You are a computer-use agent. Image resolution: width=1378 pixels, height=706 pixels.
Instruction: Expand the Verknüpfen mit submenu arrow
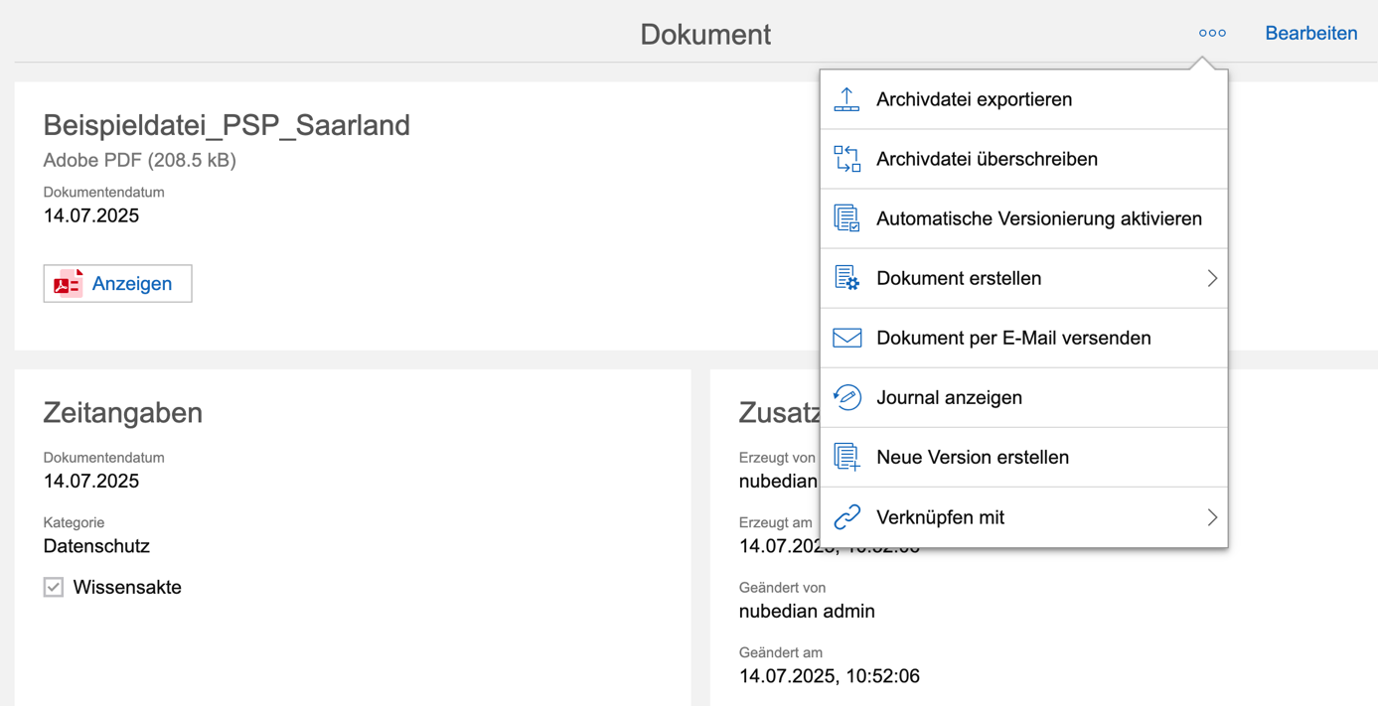pyautogui.click(x=1211, y=517)
